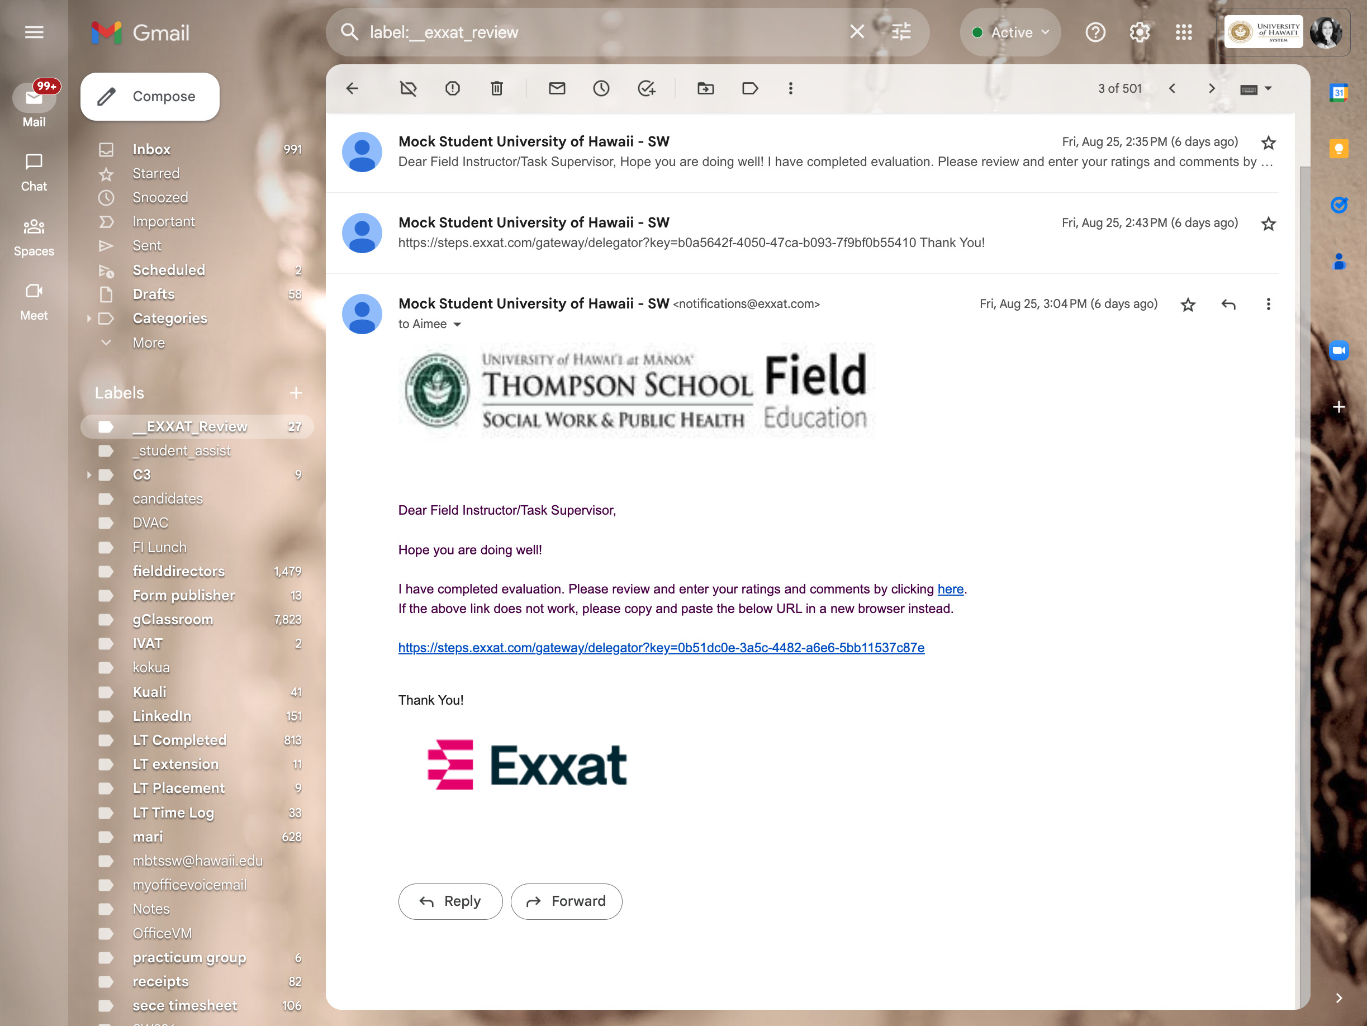The height and width of the screenshot is (1026, 1367).
Task: Open the account profile picture
Action: point(1326,31)
